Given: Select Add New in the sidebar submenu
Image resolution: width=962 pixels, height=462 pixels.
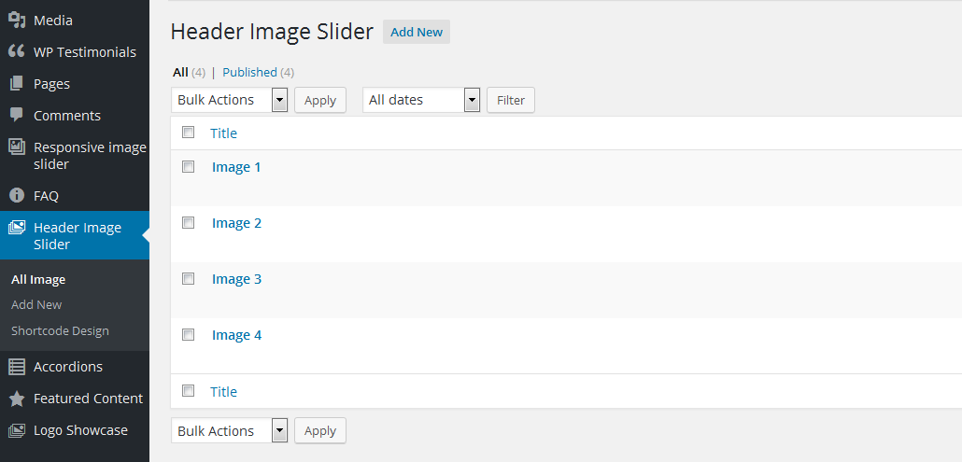Looking at the screenshot, I should pyautogui.click(x=36, y=304).
